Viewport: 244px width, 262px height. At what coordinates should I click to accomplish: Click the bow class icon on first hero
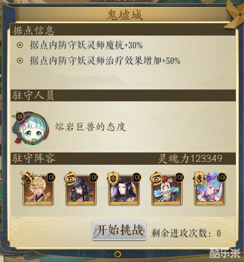click(27, 178)
